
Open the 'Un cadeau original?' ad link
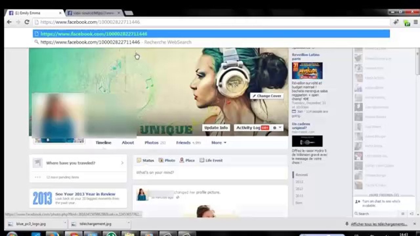[301, 126]
